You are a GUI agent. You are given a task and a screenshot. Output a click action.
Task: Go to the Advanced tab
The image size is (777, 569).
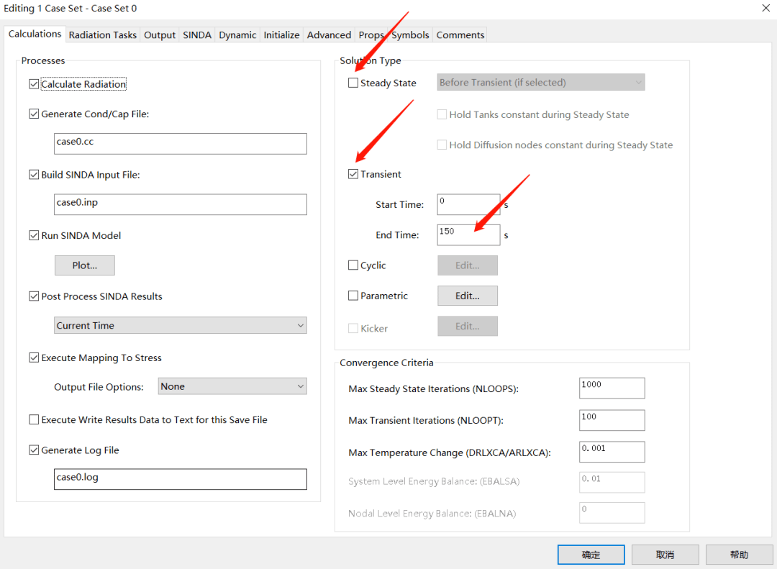[x=329, y=35]
